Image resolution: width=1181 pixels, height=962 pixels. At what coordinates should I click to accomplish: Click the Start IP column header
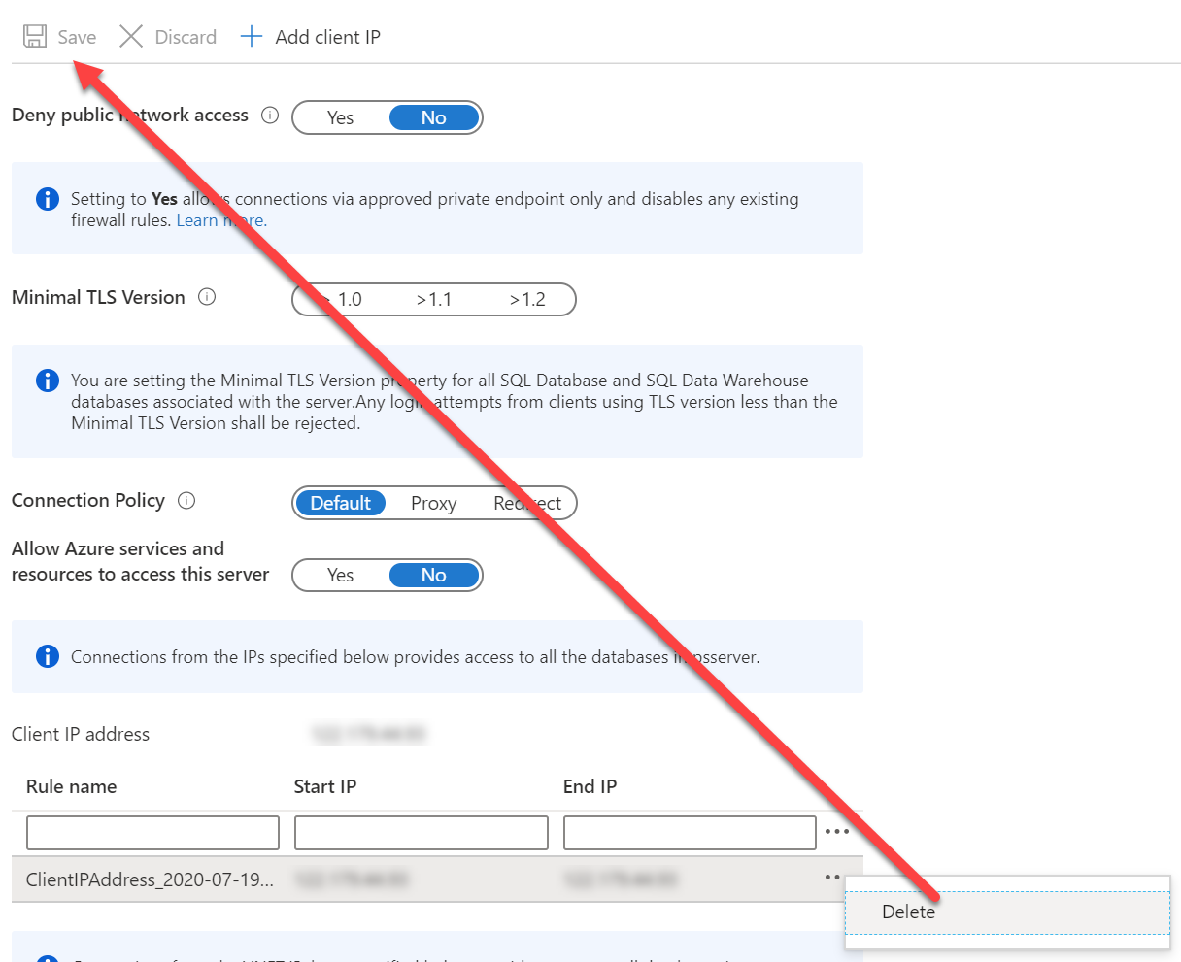(x=325, y=786)
